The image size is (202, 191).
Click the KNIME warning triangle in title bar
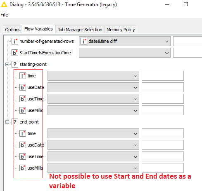point(4,4)
